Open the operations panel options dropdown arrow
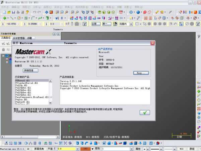This screenshot has width=201, height=151. pyautogui.click(x=54, y=34)
